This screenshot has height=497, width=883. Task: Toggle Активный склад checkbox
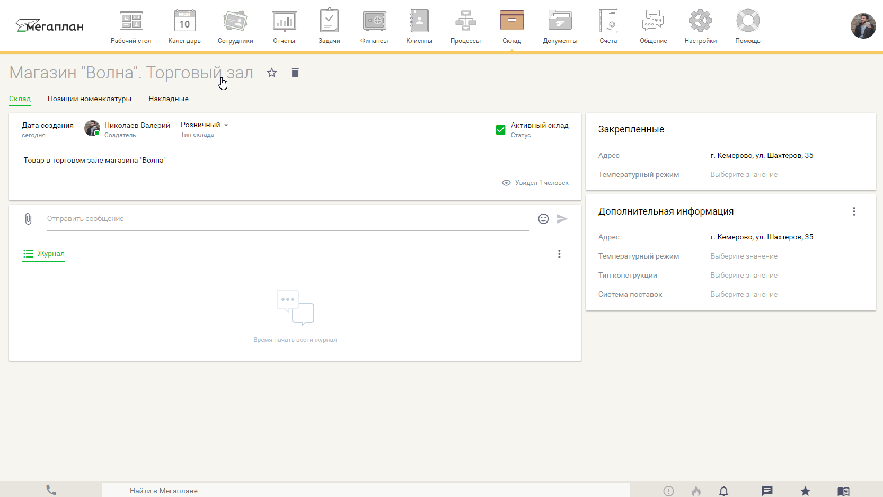point(500,130)
